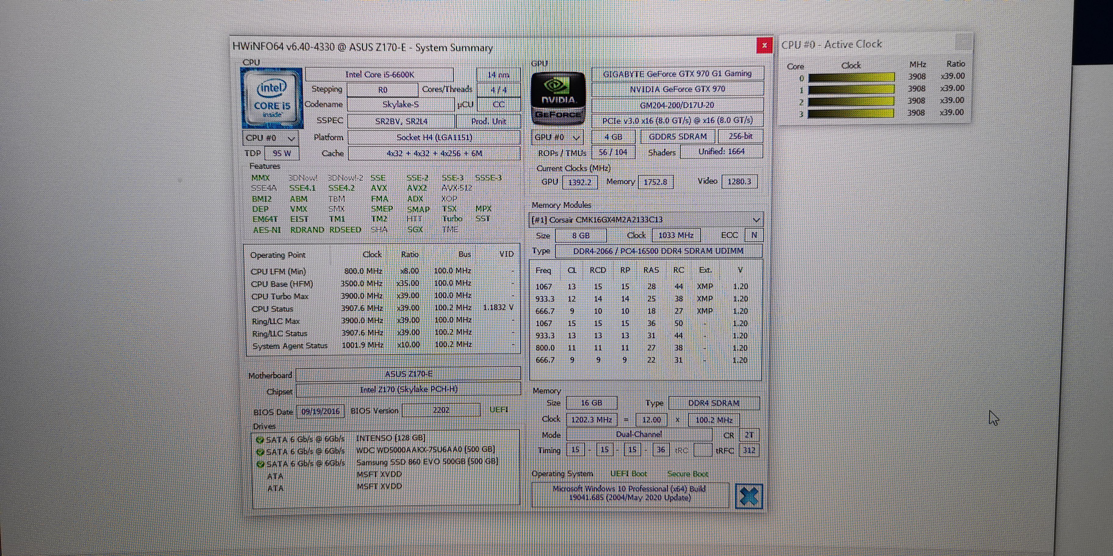Click the Samsung SSD 860 EVO status icon
This screenshot has height=556, width=1113.
(x=260, y=465)
